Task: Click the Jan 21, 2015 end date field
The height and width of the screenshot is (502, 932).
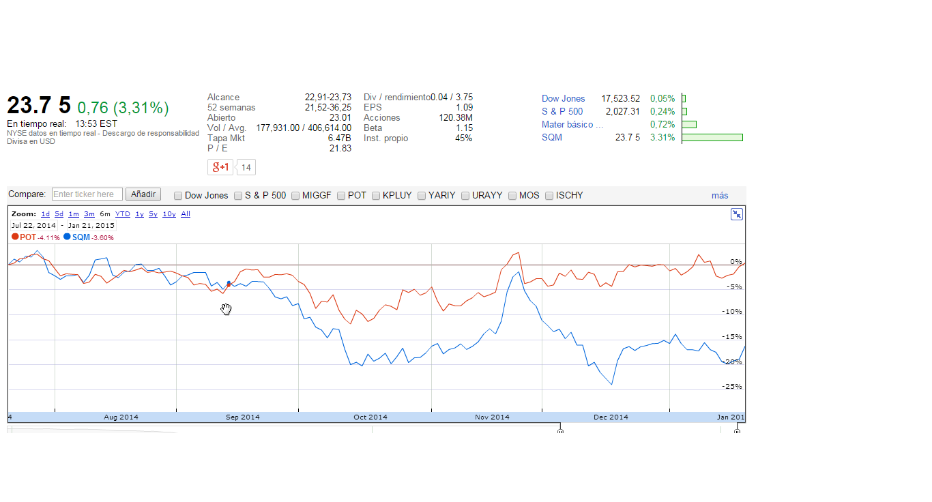Action: pos(91,226)
